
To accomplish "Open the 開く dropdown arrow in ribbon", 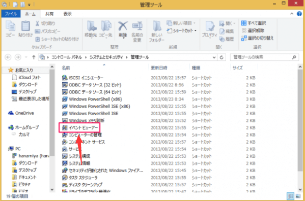I will pos(234,23).
